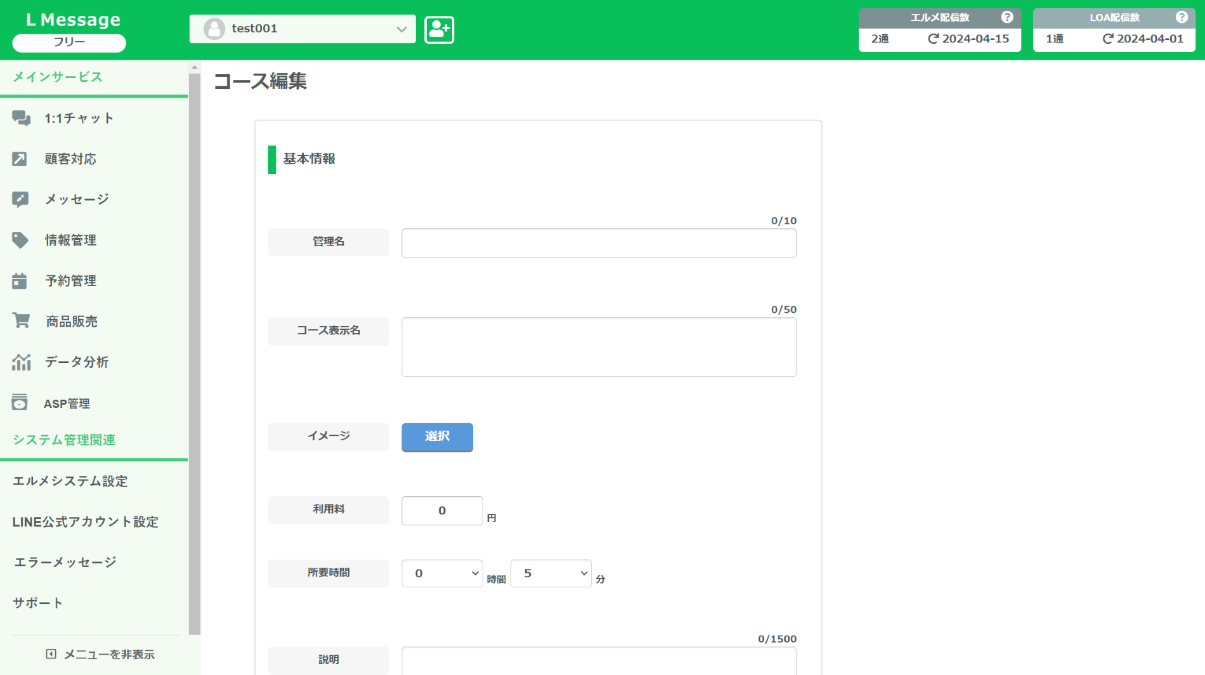The image size is (1205, 675).
Task: Open サポート link
Action: 37,603
